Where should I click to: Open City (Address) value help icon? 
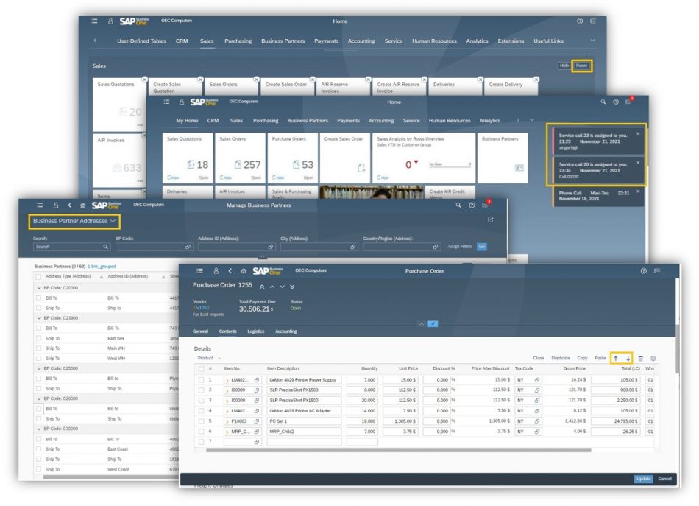coord(352,247)
